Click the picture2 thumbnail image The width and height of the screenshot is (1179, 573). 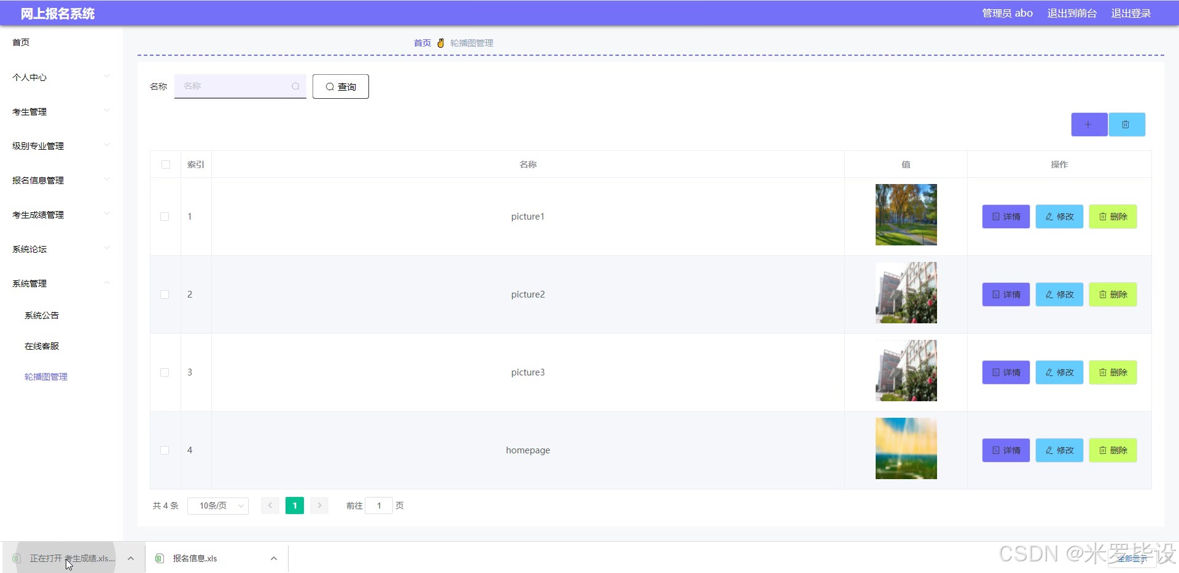[x=906, y=293]
